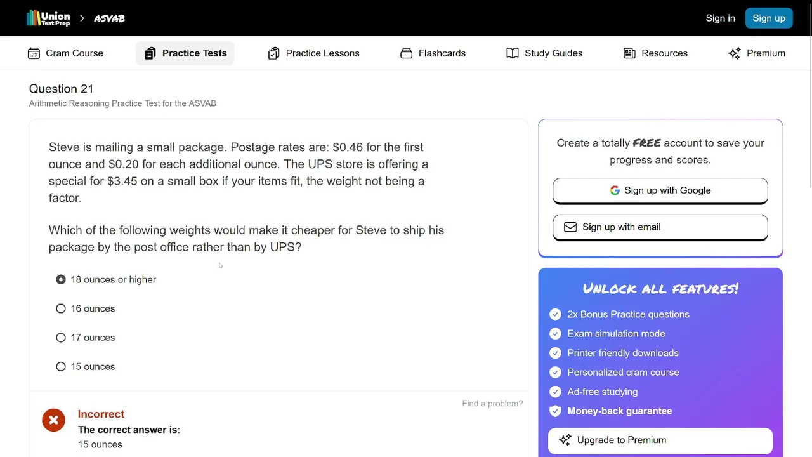Screen dimensions: 812x457
Task: Click the checkmark beside Printer friendly downloads
Action: point(555,353)
